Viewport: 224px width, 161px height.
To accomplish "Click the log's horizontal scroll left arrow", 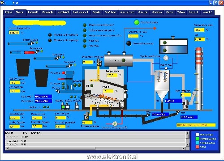I will point(7,148).
